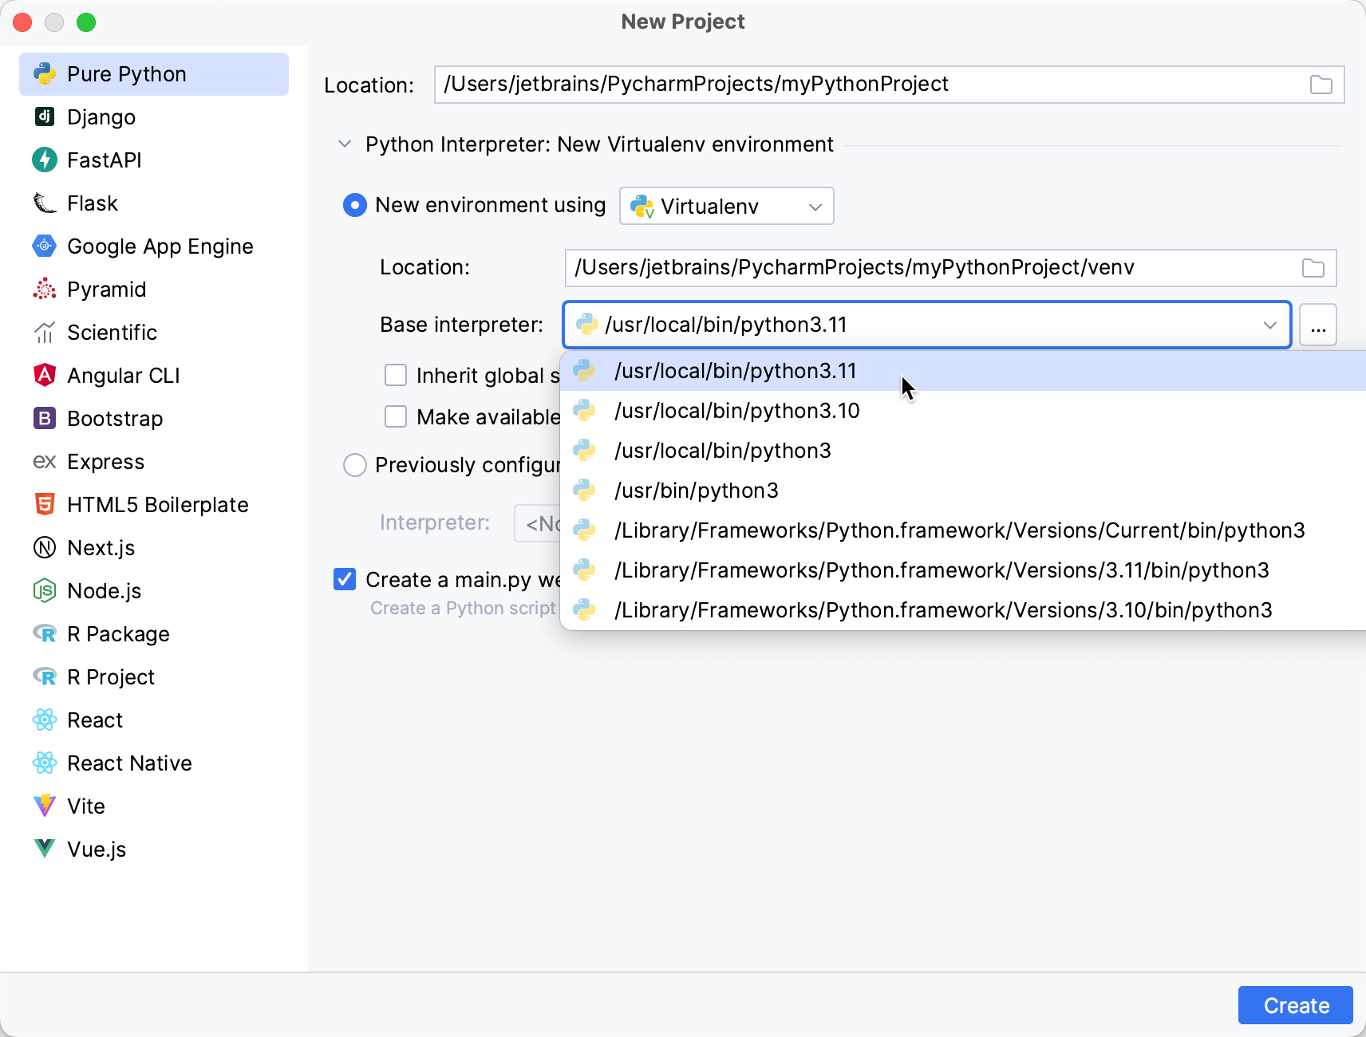
Task: Click the Express ex icon
Action: point(45,462)
